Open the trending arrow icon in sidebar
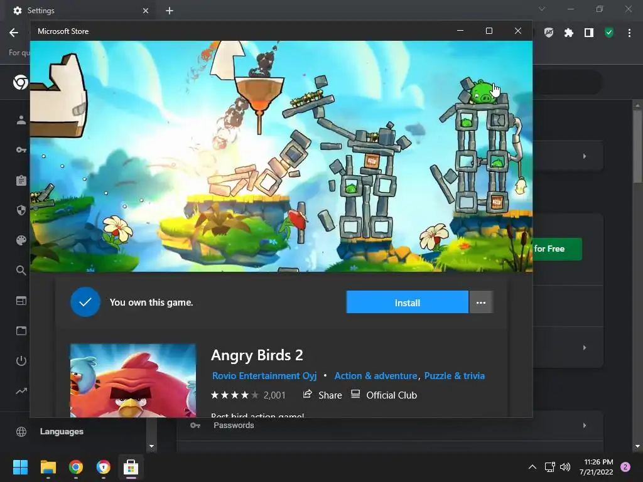 click(x=21, y=390)
